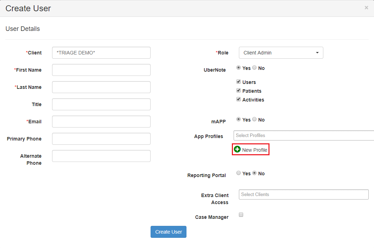Click the App Profiles label
This screenshot has height=248, width=374.
[x=209, y=136]
